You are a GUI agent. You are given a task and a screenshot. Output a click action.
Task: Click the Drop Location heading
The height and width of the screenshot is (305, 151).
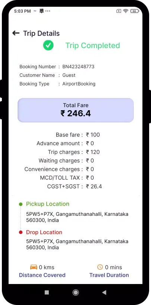coord(44,232)
